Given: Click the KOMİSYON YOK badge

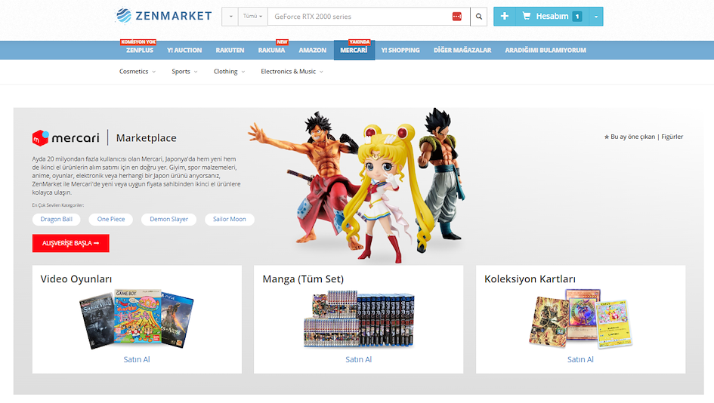Looking at the screenshot, I should point(138,42).
